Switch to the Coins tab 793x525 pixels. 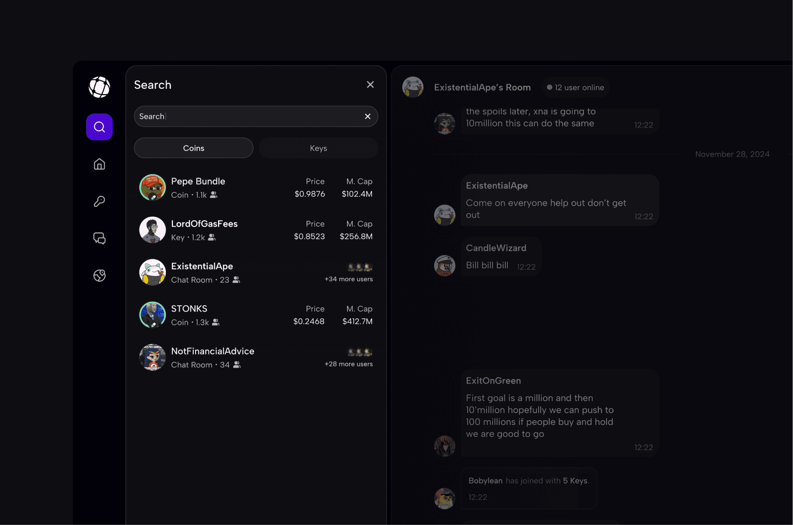tap(194, 148)
